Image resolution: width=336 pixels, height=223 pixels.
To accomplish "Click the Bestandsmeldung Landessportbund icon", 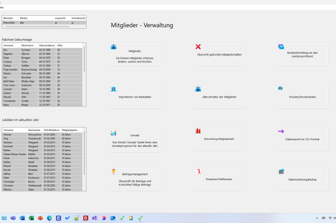I will (281, 47).
